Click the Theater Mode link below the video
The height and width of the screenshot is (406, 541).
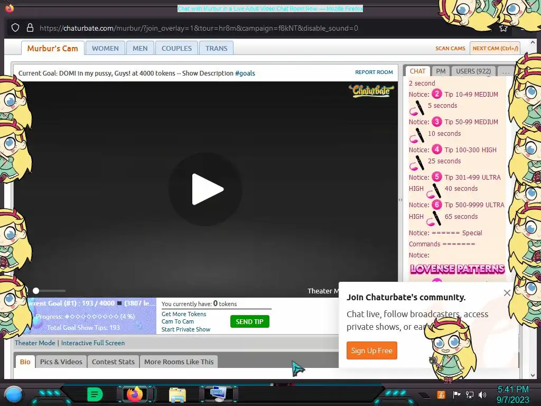point(35,343)
